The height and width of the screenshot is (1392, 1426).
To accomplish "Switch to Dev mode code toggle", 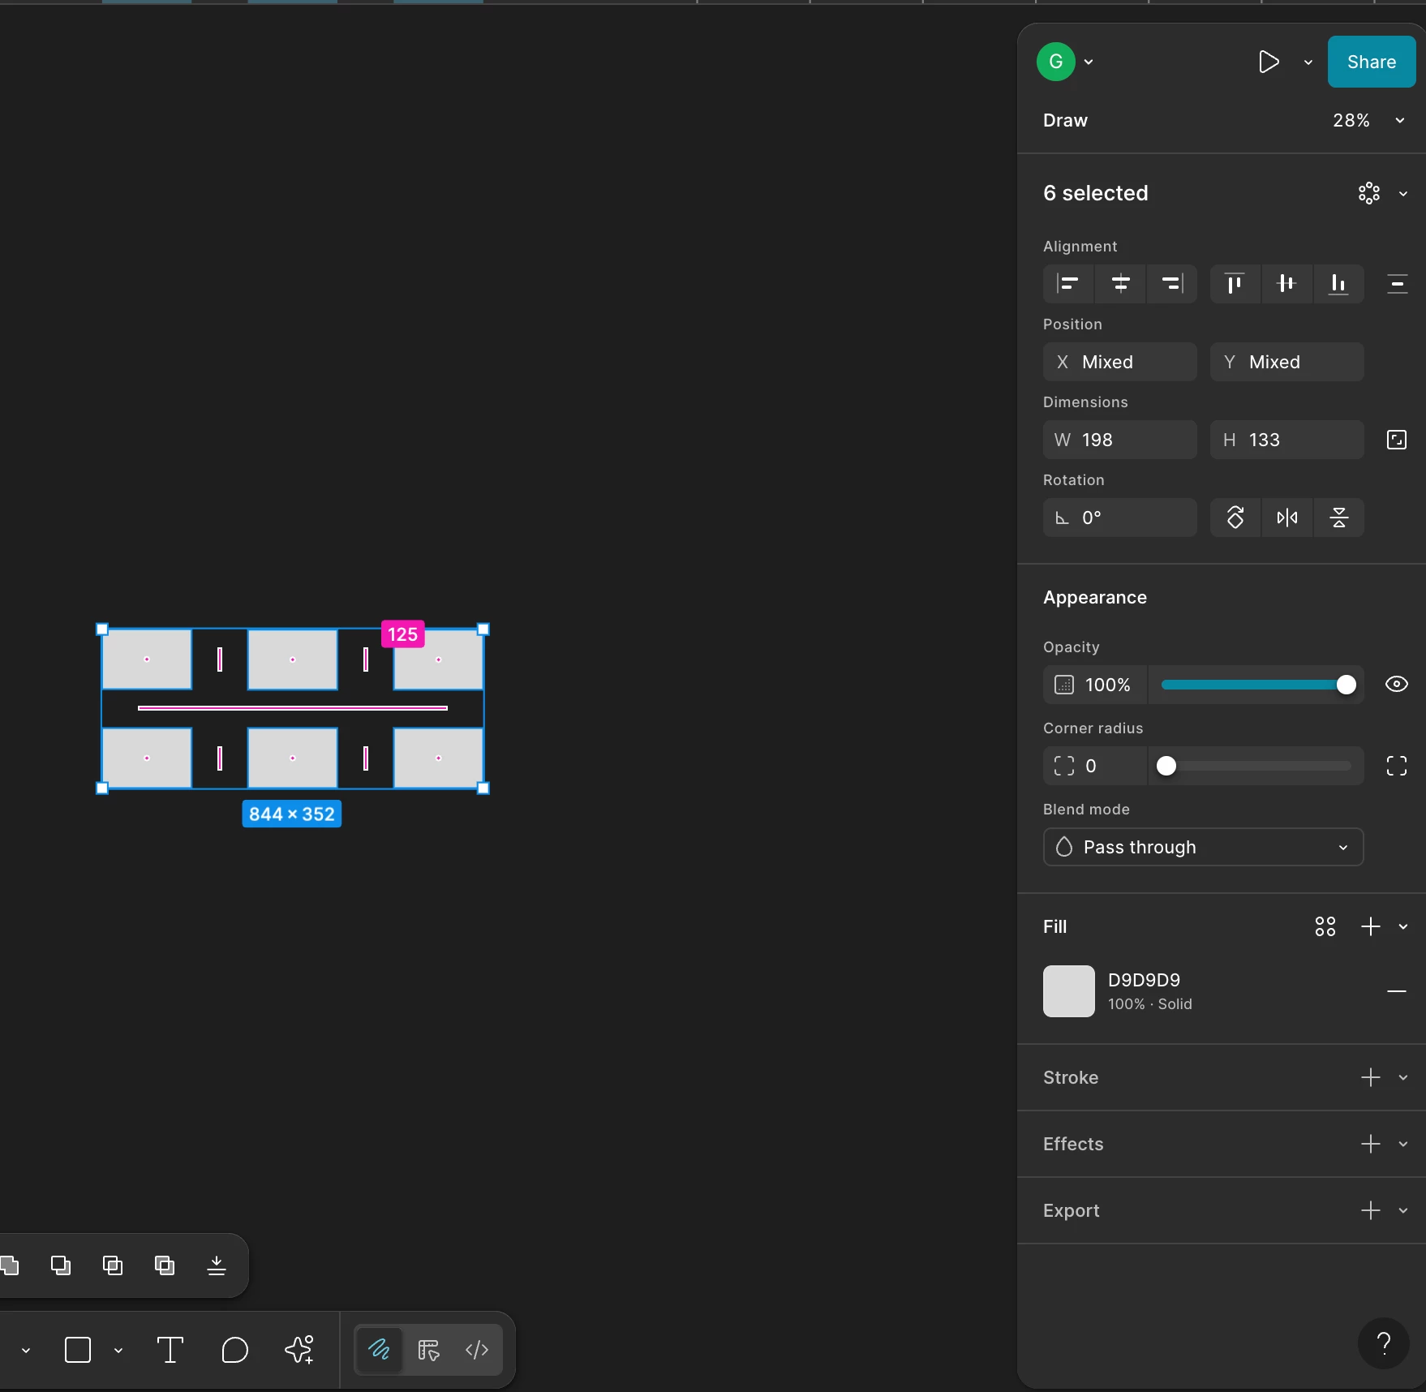I will pyautogui.click(x=477, y=1350).
